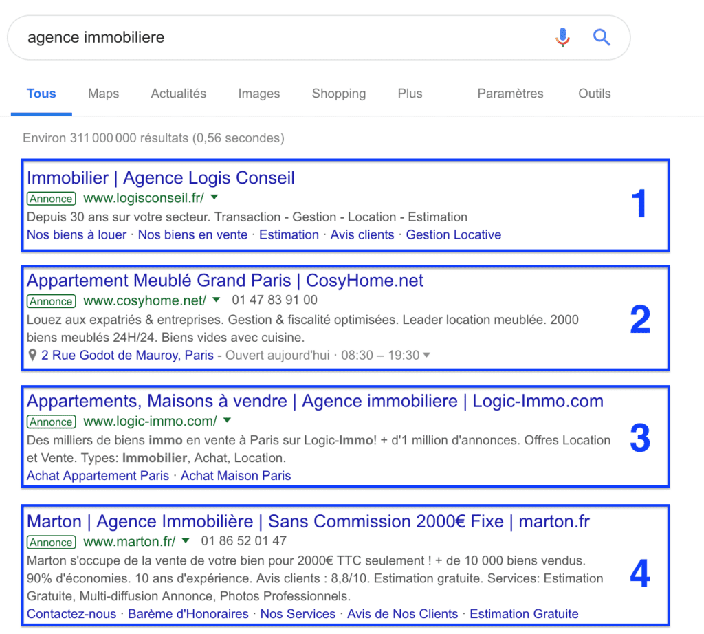This screenshot has height=634, width=704.
Task: Click the "Depuis 30 ans sur votre secteur" description
Action: point(247,217)
